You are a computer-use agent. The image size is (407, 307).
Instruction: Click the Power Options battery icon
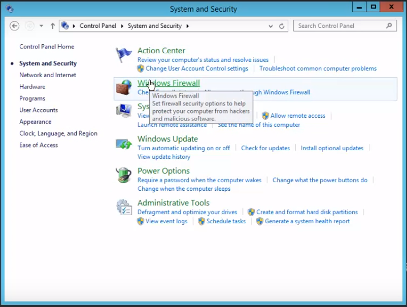tap(124, 175)
